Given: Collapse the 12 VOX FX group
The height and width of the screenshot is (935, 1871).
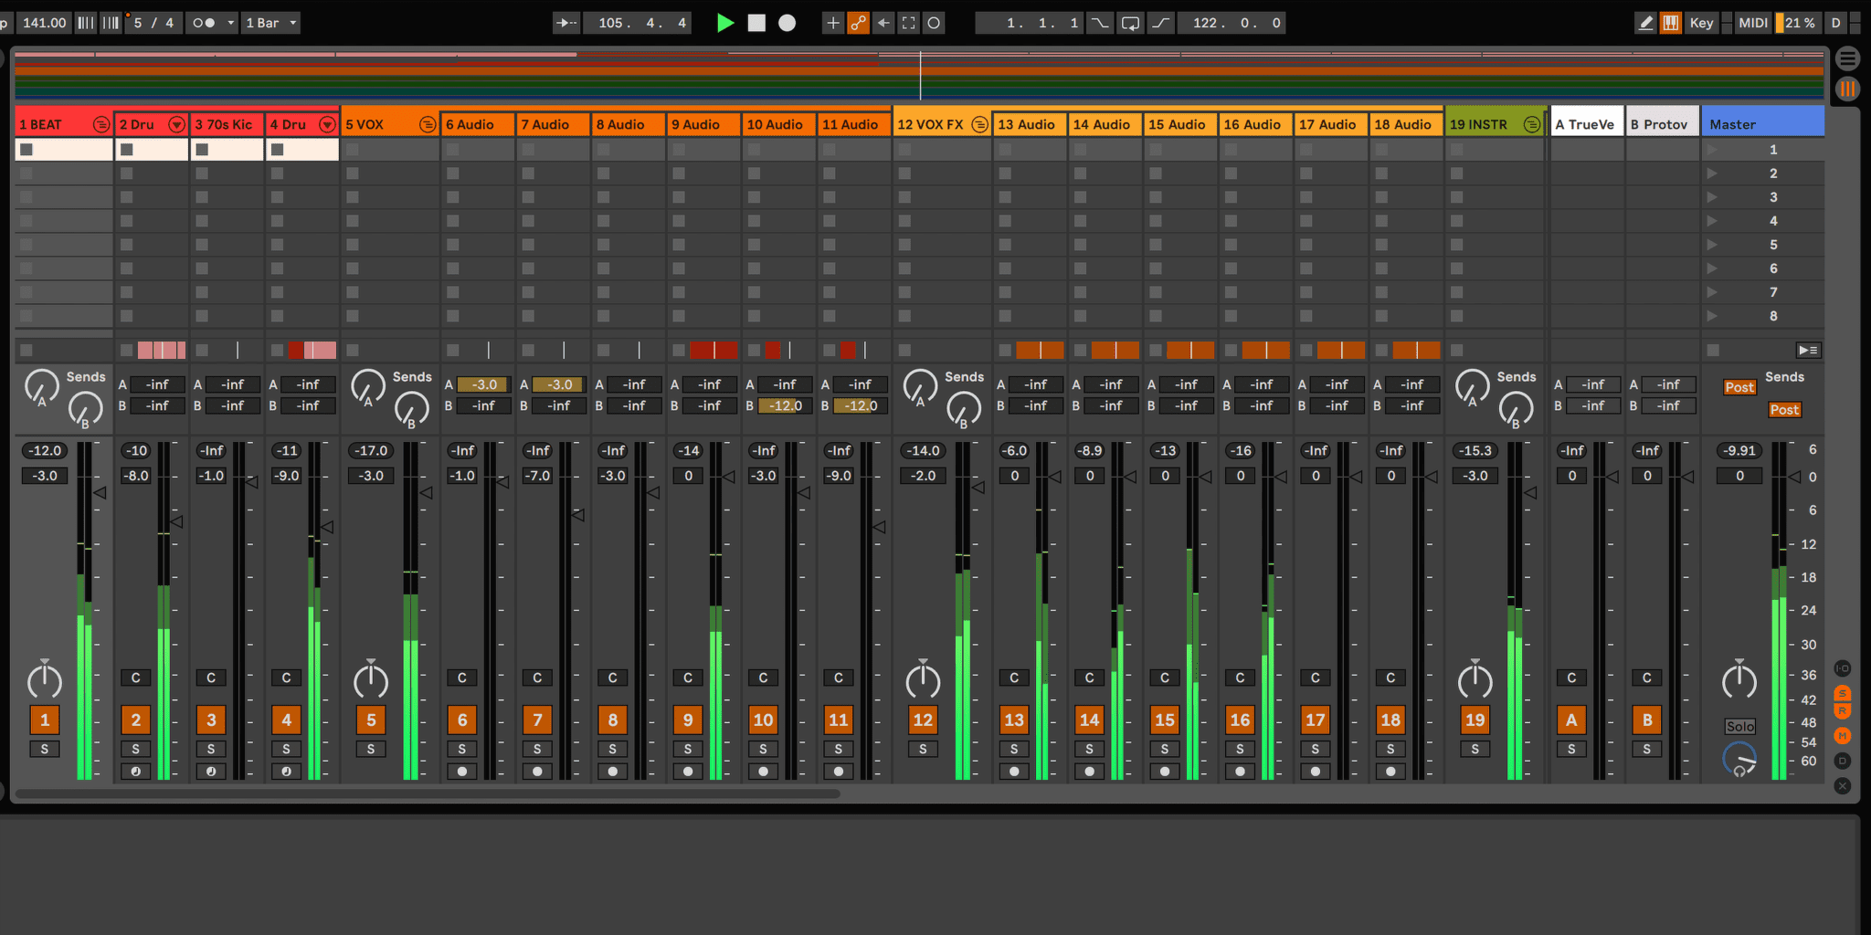Looking at the screenshot, I should 979,124.
